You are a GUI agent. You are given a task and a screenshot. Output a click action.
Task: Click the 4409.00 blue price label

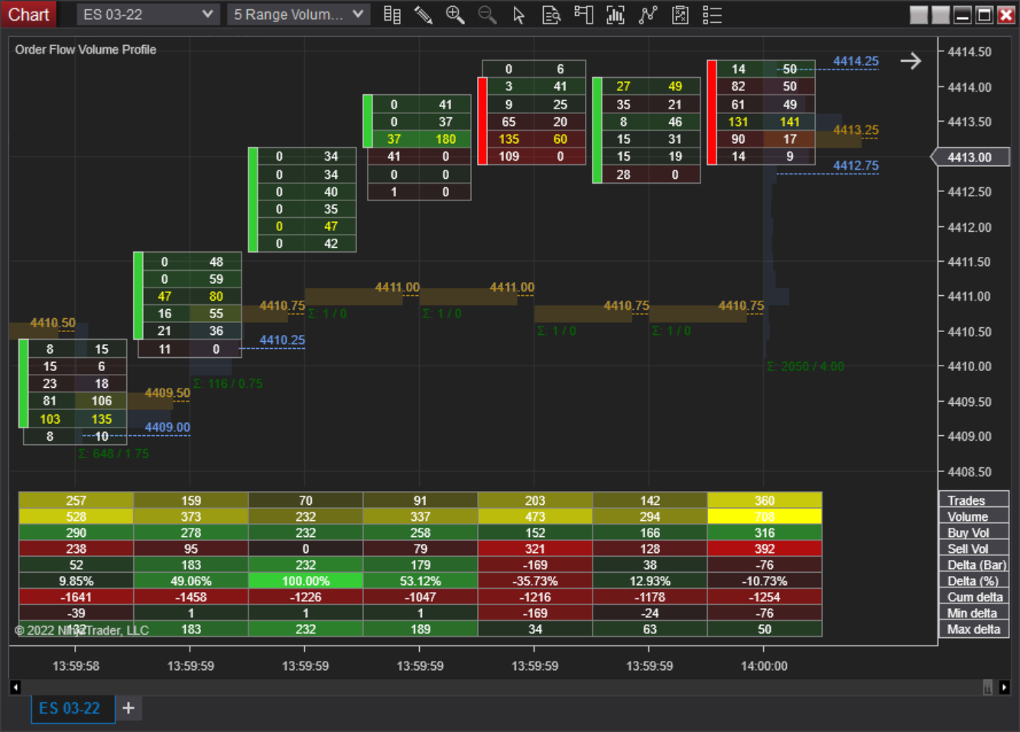[167, 427]
